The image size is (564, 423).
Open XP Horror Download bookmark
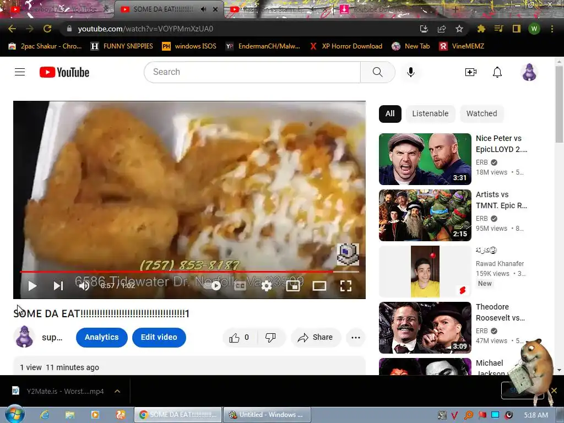click(346, 46)
